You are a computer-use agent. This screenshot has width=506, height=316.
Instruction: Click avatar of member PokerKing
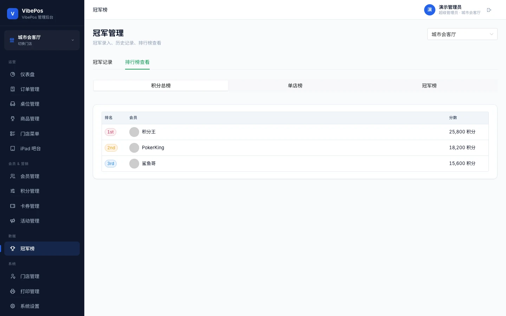coord(134,148)
